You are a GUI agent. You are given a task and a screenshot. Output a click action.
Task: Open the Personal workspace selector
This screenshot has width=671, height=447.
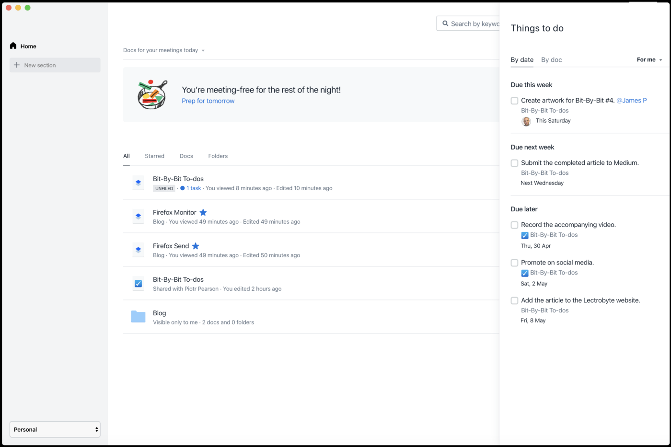coord(55,429)
